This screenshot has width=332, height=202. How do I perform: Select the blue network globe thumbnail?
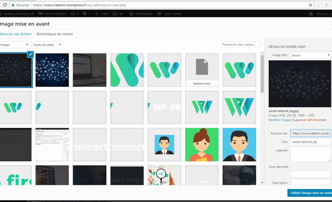point(52,70)
